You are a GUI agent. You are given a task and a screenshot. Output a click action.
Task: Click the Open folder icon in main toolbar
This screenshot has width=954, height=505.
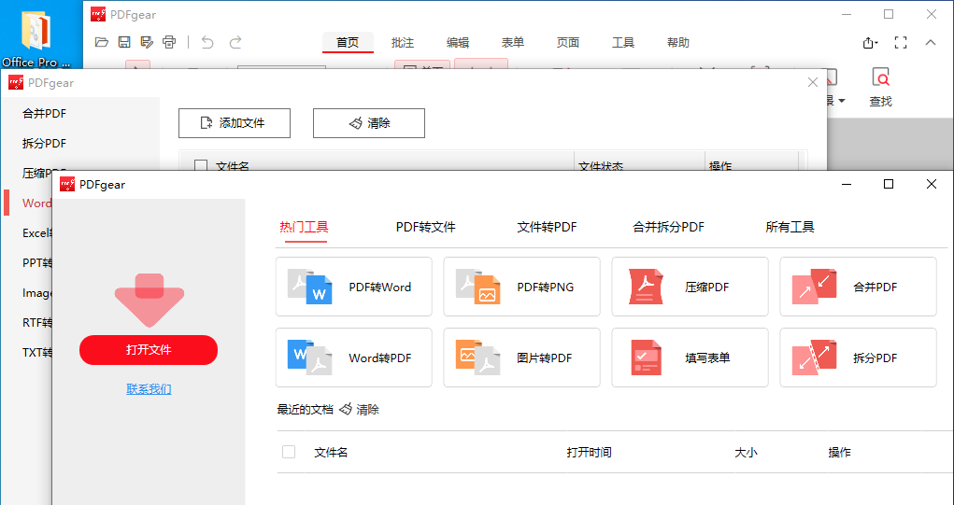coord(102,42)
